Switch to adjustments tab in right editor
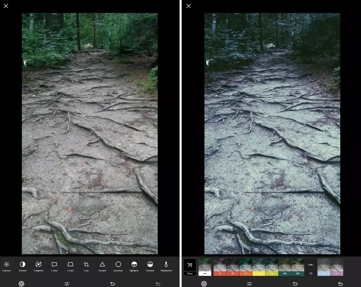The image size is (361, 287). (249, 284)
